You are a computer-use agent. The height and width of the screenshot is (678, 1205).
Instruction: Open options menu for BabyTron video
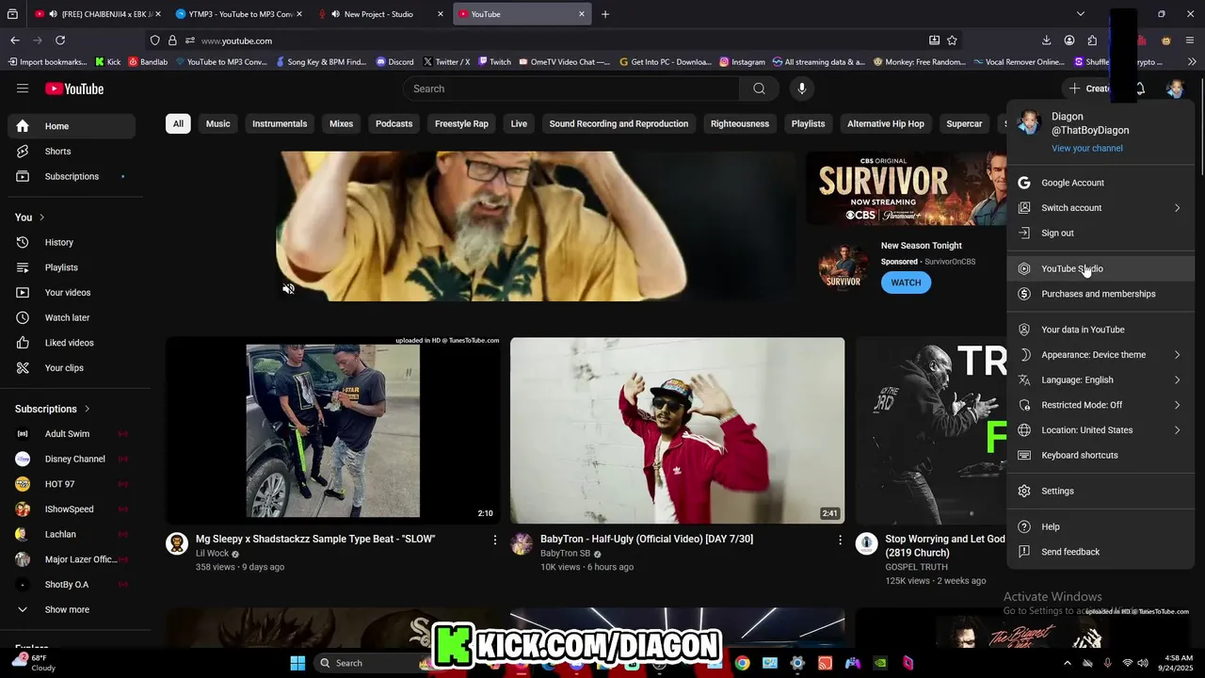coord(840,540)
